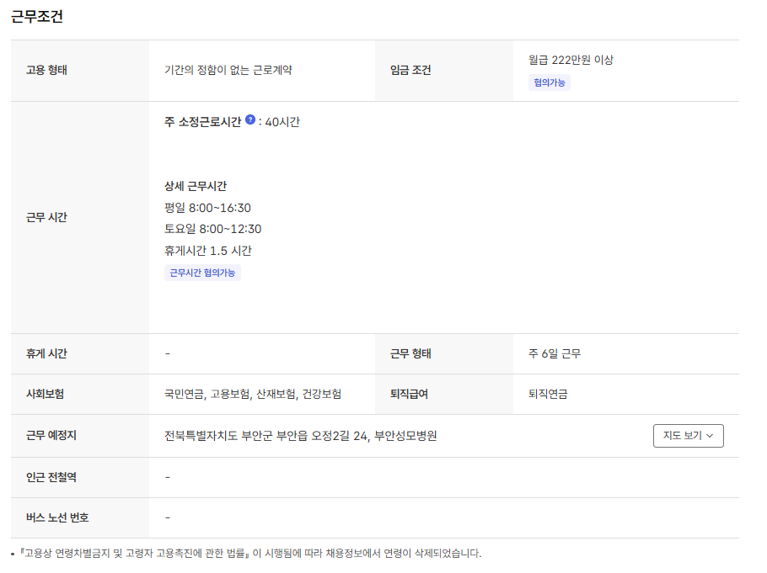
Task: Click the 버스 노선 번호 row label
Action: 57,517
